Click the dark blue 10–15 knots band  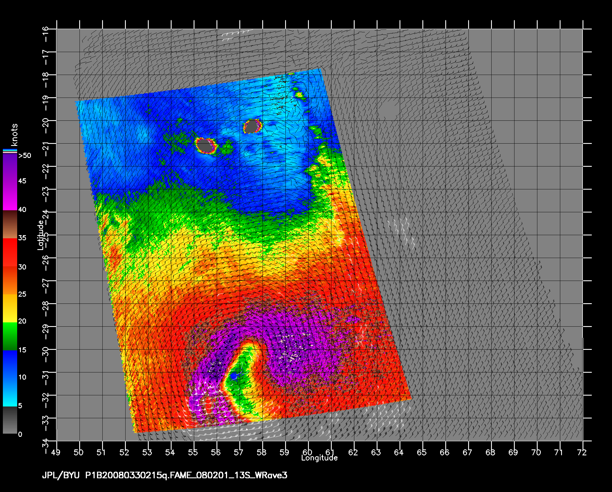click(x=10, y=364)
